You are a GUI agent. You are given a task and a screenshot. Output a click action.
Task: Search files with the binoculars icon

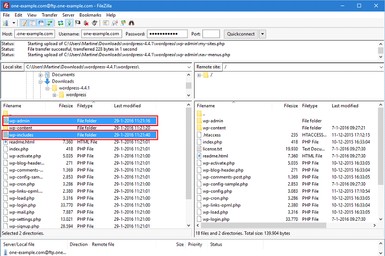click(x=131, y=23)
